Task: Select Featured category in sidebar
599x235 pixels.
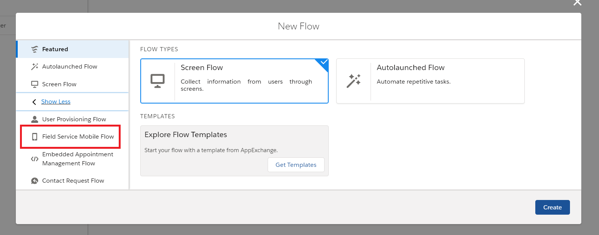Action: pyautogui.click(x=72, y=49)
